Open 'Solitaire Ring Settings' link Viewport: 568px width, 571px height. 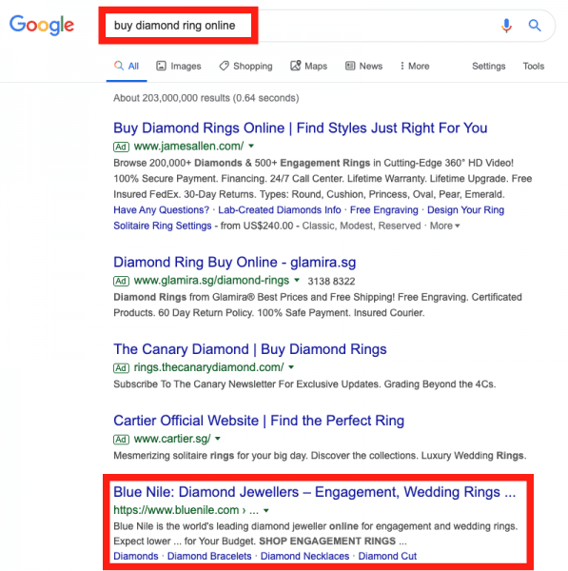point(163,226)
